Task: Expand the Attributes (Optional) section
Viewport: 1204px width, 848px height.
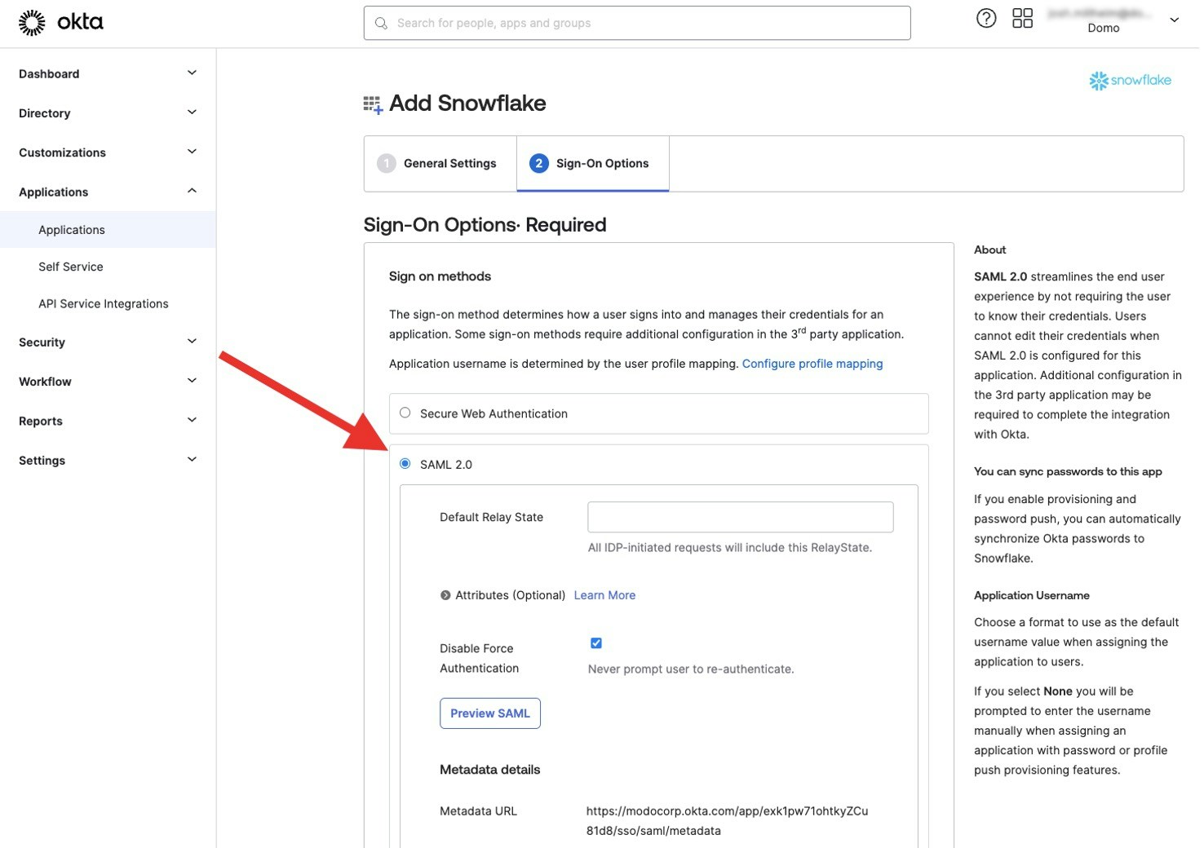Action: pyautogui.click(x=445, y=595)
